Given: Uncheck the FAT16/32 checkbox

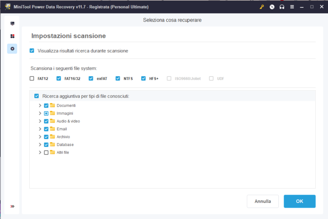Looking at the screenshot, I should (x=59, y=79).
